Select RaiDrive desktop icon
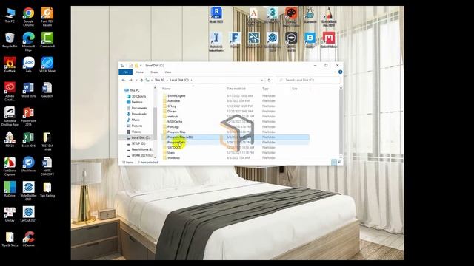Image resolution: width=474 pixels, height=266 pixels. [10, 189]
